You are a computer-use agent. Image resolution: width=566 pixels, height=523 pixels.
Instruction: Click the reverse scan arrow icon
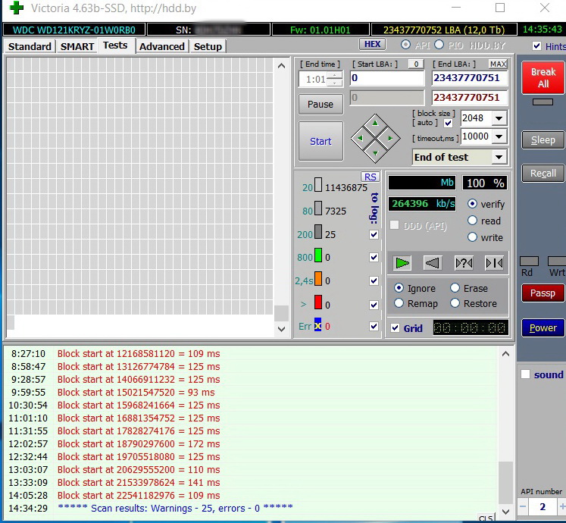(433, 263)
